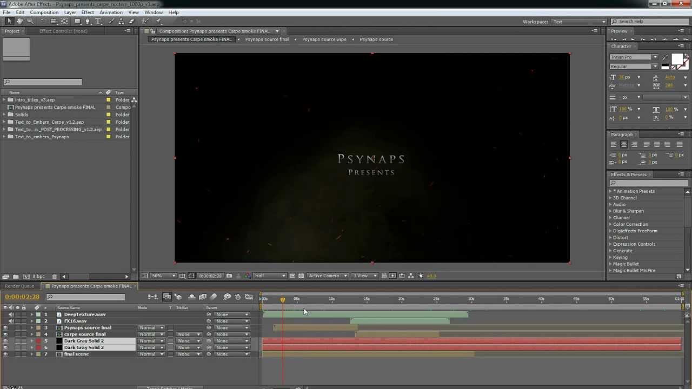Hide the final scene layer

pos(5,354)
